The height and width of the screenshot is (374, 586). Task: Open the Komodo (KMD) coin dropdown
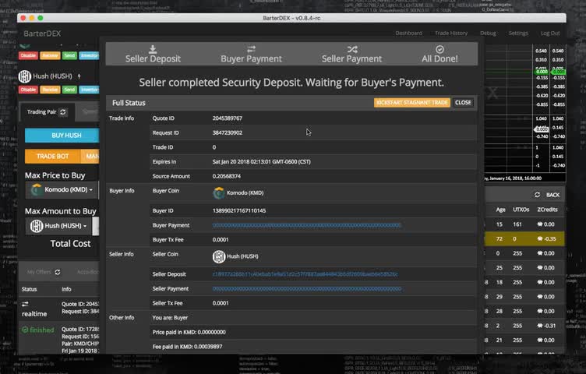pos(61,189)
